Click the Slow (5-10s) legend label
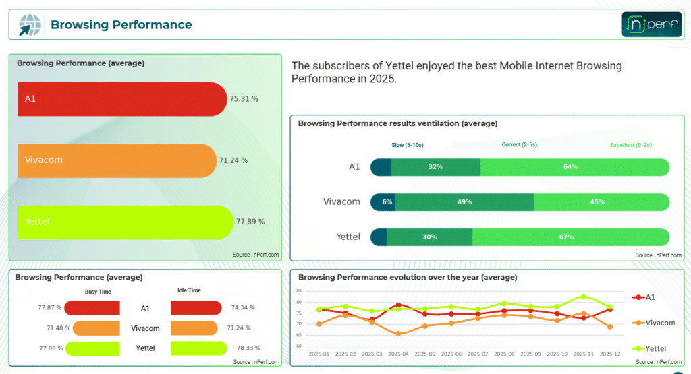The height and width of the screenshot is (374, 691). pos(407,145)
